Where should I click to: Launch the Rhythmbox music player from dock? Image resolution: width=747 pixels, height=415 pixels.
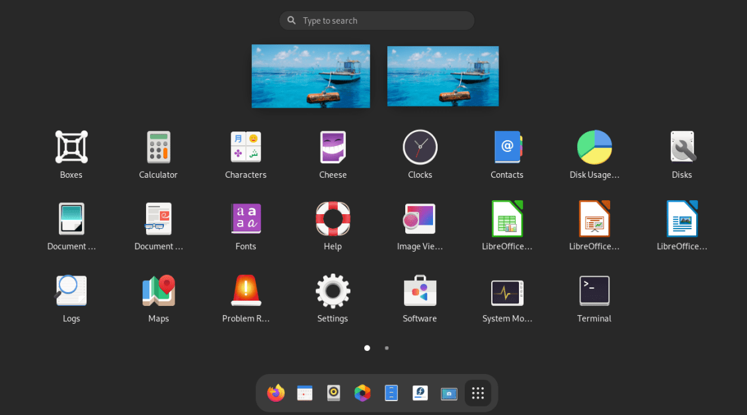tap(333, 393)
